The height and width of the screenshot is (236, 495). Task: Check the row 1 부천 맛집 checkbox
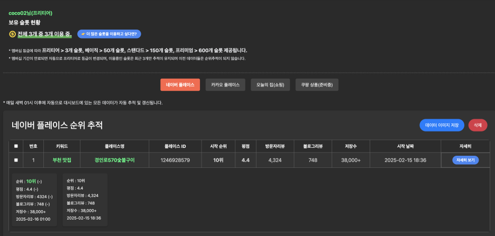(x=16, y=160)
